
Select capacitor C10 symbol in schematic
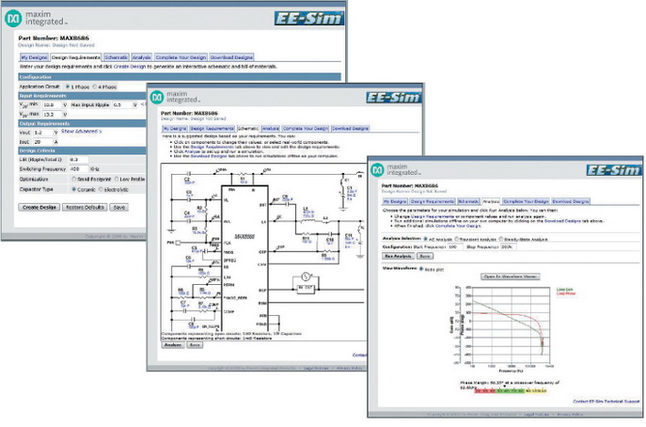tap(330, 234)
